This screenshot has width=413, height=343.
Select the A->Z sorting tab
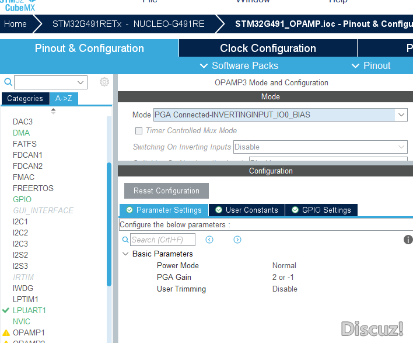(64, 98)
